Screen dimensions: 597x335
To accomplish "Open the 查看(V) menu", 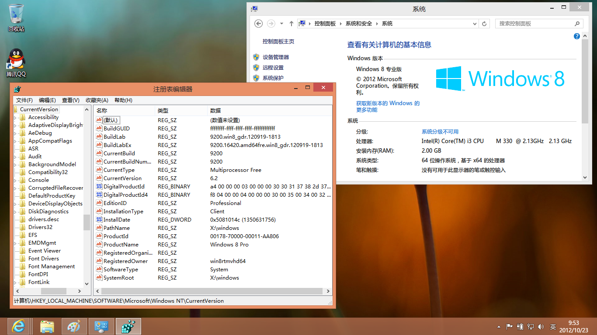I will (70, 100).
